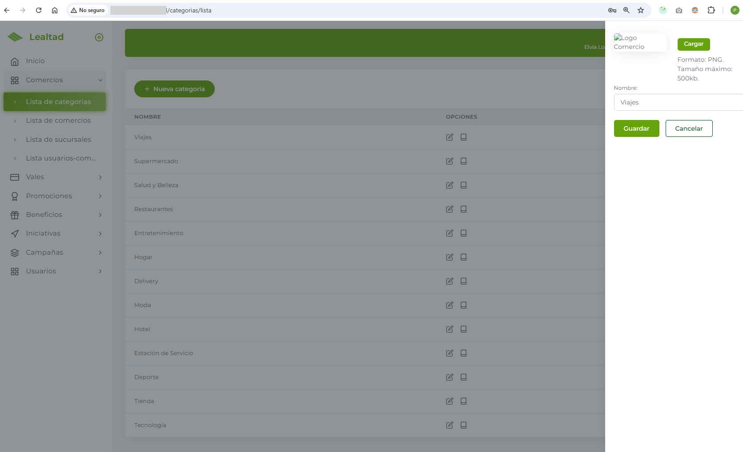Click the Vales card icon in sidebar
This screenshot has width=743, height=452.
point(15,177)
